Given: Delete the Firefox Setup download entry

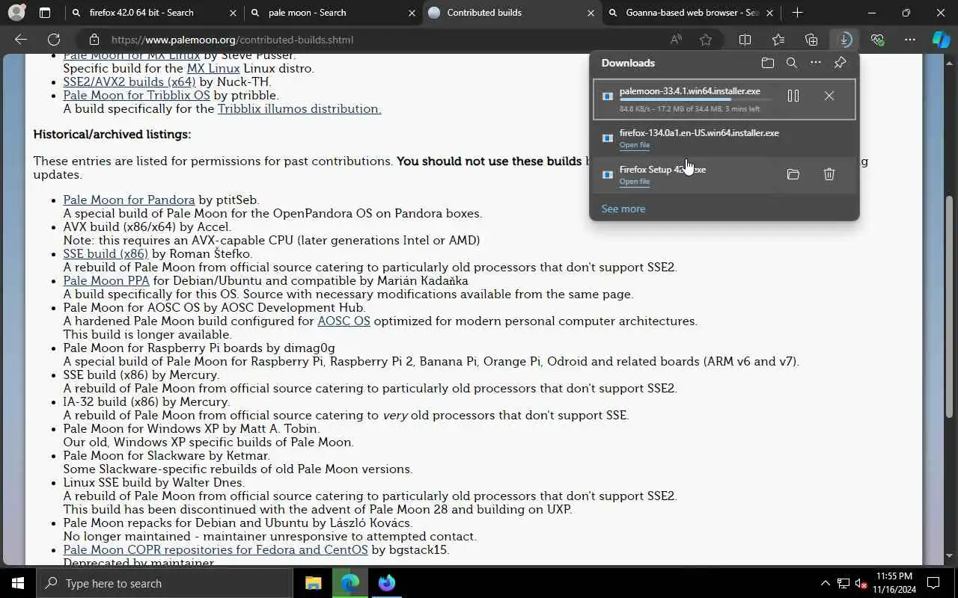Looking at the screenshot, I should point(829,174).
